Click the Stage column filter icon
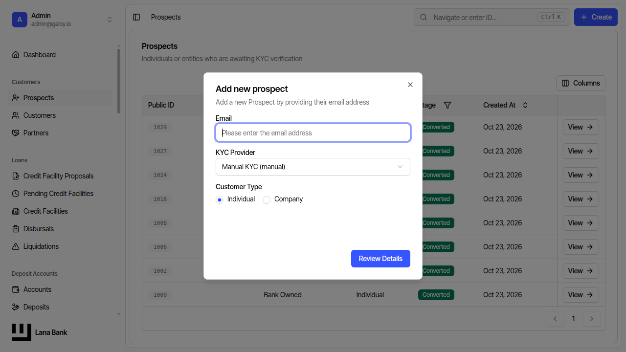Viewport: 626px width, 352px height. point(447,105)
